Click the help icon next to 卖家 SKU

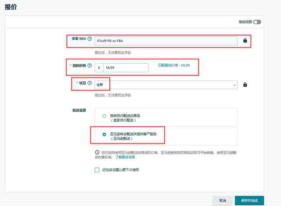90,38
